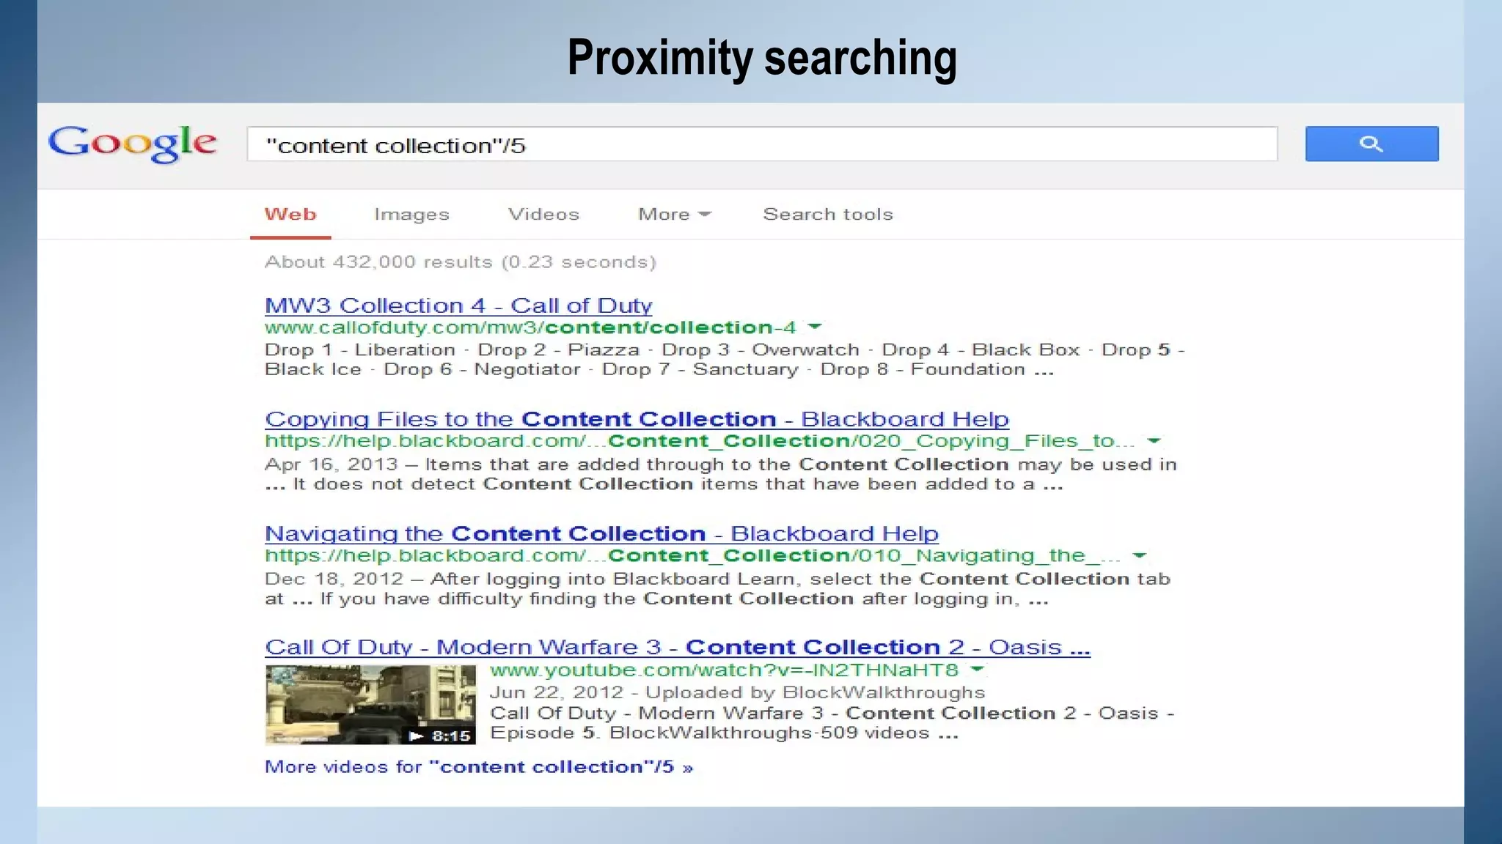The height and width of the screenshot is (844, 1502).
Task: Click the Google logo
Action: pyautogui.click(x=132, y=144)
